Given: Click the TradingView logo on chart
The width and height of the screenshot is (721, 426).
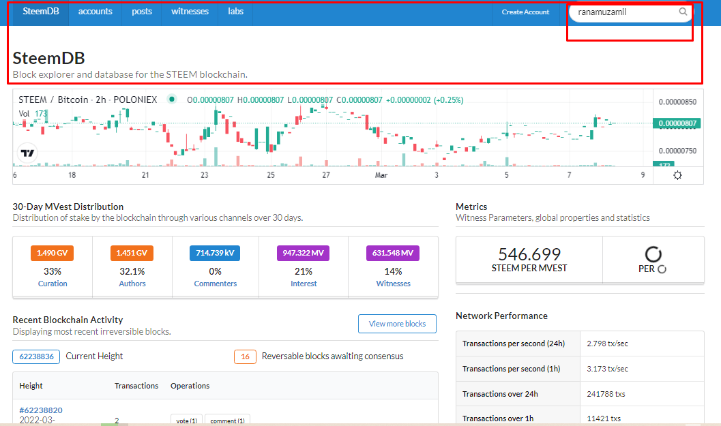Looking at the screenshot, I should point(27,153).
